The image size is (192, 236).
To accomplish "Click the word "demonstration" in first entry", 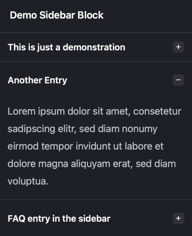I will tap(94, 47).
